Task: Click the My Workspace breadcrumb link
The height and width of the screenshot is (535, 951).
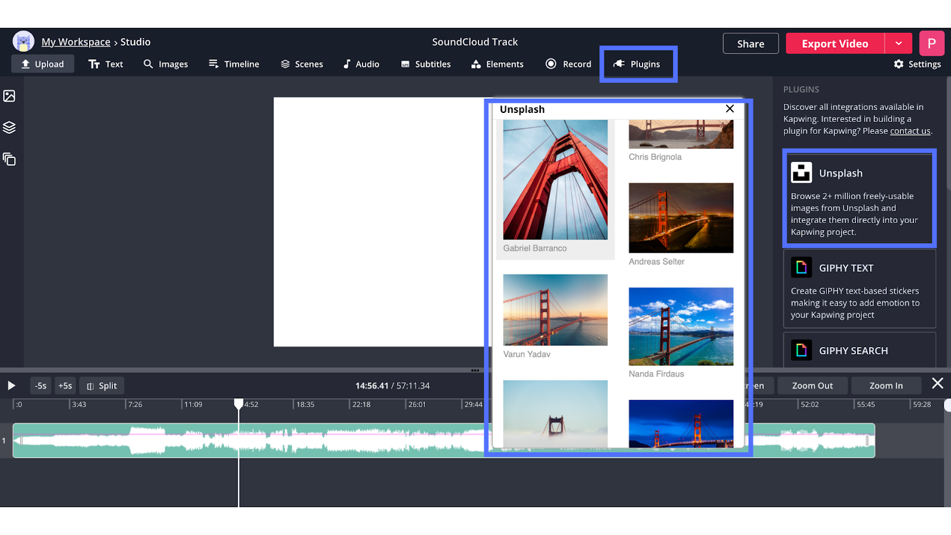Action: click(x=75, y=42)
